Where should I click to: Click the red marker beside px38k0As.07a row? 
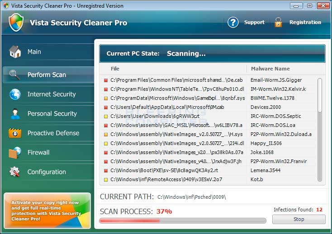[106, 153]
